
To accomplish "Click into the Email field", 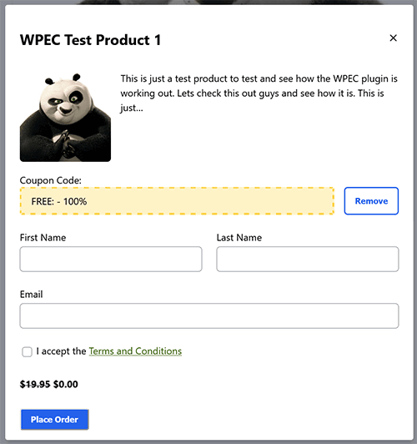I will pyautogui.click(x=209, y=315).
